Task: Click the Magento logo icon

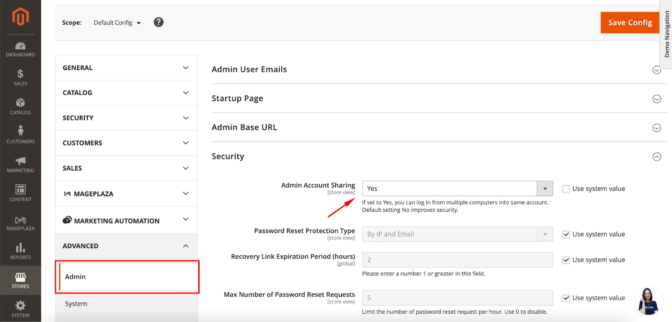Action: (x=21, y=17)
